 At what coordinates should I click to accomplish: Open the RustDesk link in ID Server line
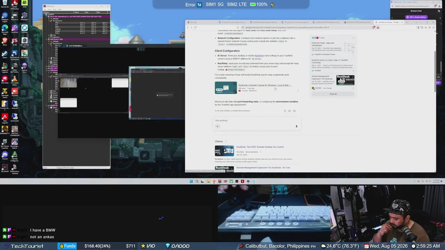pyautogui.click(x=259, y=56)
